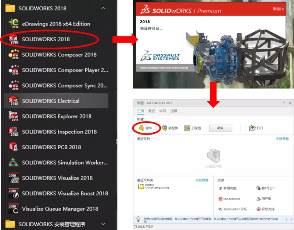Launch SOLIDWORKS Inspection 2018 icon
The width and height of the screenshot is (294, 230).
click(14, 132)
